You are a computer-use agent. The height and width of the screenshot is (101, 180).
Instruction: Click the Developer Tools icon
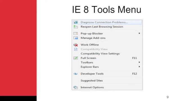(76, 74)
